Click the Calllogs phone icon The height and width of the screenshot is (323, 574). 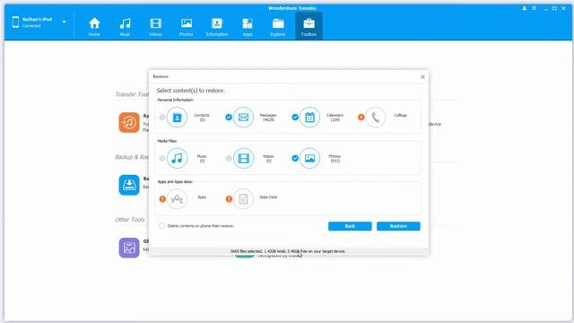point(375,118)
